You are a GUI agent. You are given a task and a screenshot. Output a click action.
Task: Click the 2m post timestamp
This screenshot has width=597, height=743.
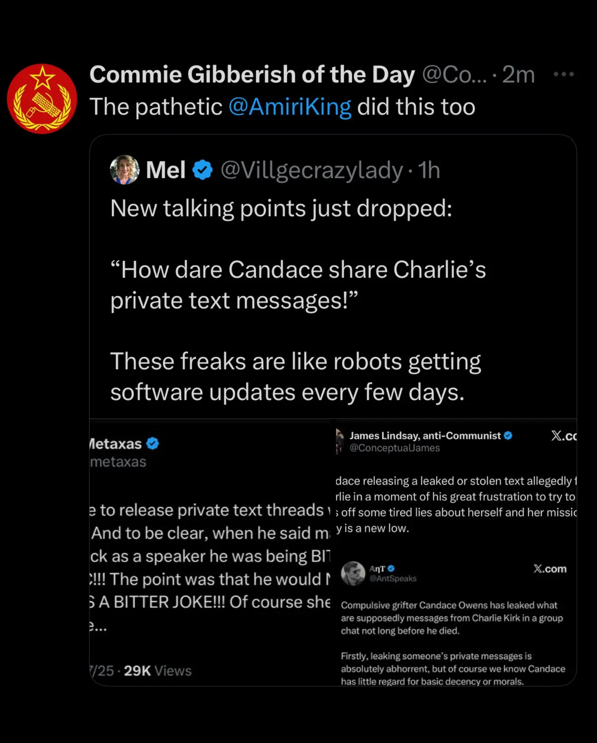[518, 75]
